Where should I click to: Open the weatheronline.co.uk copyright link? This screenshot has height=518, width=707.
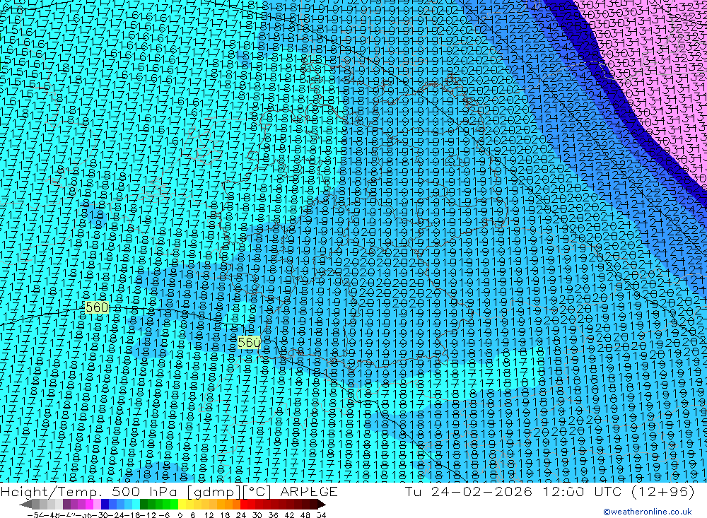pos(648,512)
